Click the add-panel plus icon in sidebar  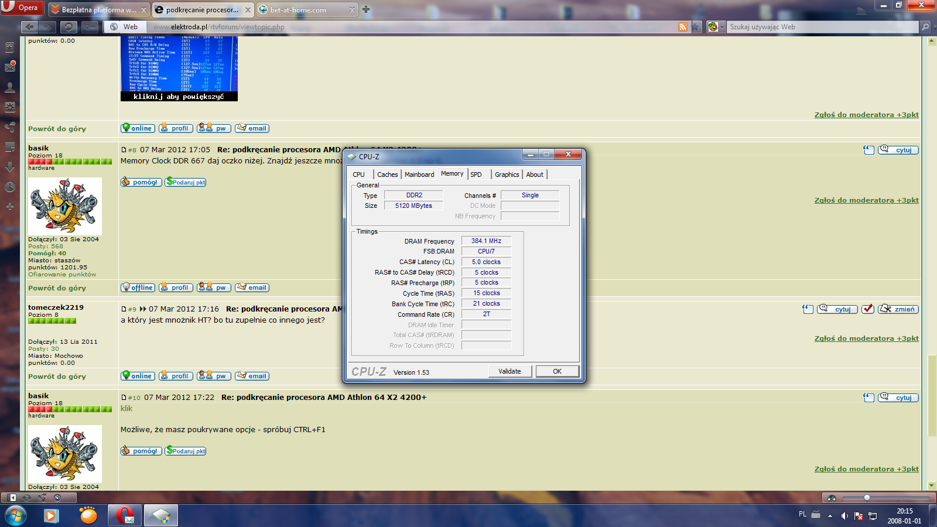click(10, 206)
